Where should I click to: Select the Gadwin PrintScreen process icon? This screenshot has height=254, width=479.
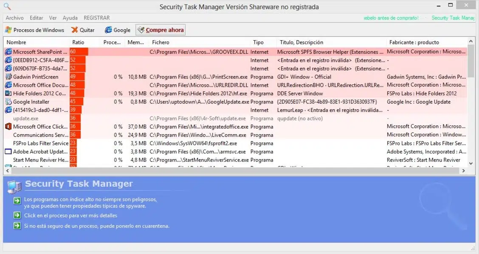pyautogui.click(x=8, y=77)
